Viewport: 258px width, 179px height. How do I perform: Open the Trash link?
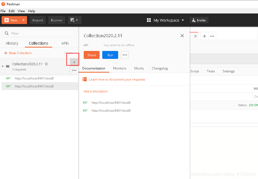tap(68, 53)
